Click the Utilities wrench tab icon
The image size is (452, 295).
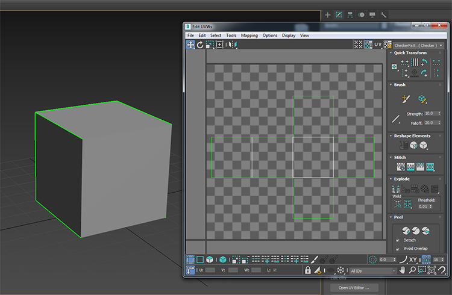383,14
